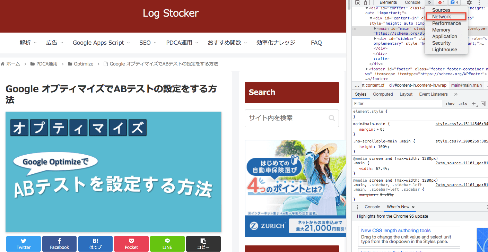Choose Performance from the overflow menu
Viewport: 488px width, 252px height.
[446, 23]
